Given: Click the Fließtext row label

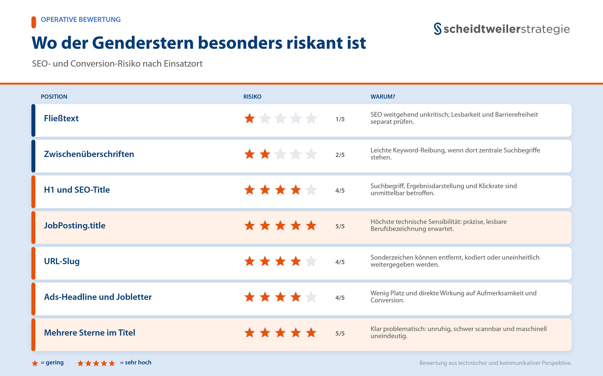Looking at the screenshot, I should point(61,118).
